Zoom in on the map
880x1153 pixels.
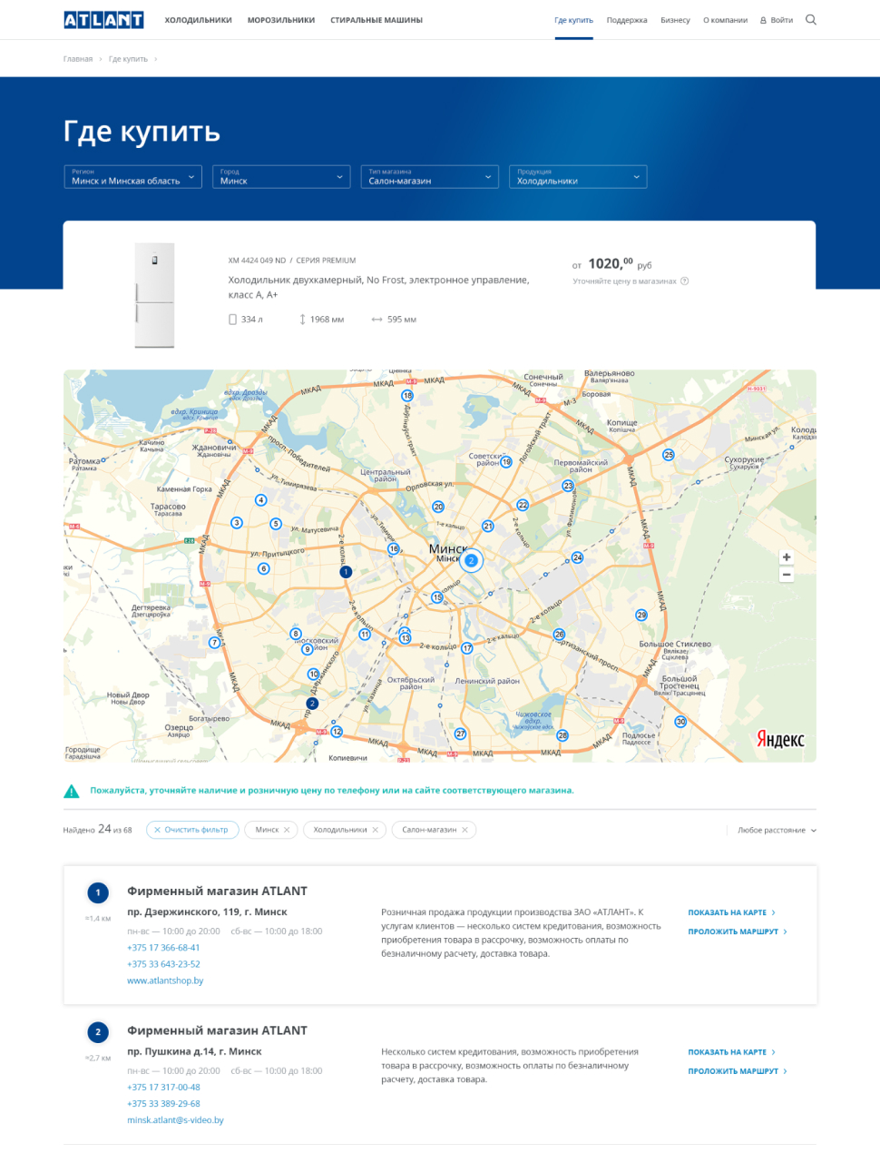[787, 557]
